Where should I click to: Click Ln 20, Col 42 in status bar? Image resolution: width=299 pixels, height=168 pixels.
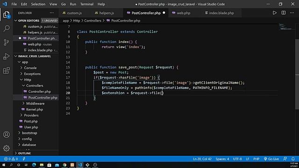(x=202, y=159)
